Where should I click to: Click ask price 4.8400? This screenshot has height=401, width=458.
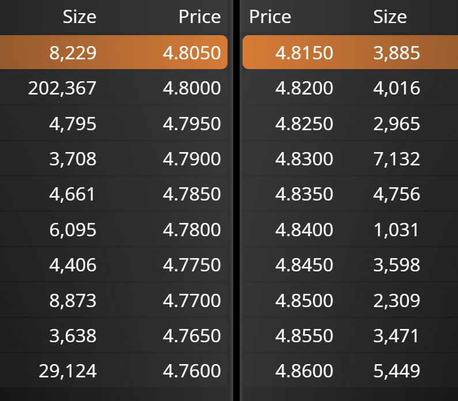point(304,230)
